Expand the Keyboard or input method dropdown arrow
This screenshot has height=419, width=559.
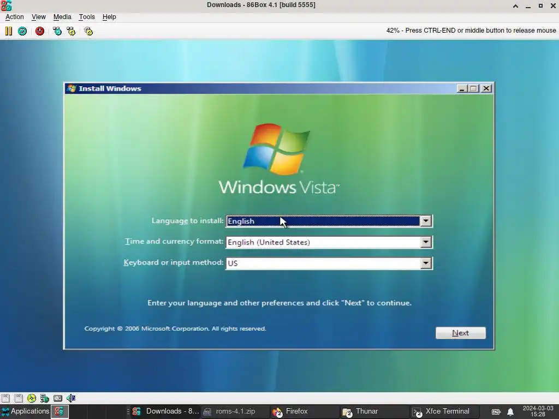(426, 264)
